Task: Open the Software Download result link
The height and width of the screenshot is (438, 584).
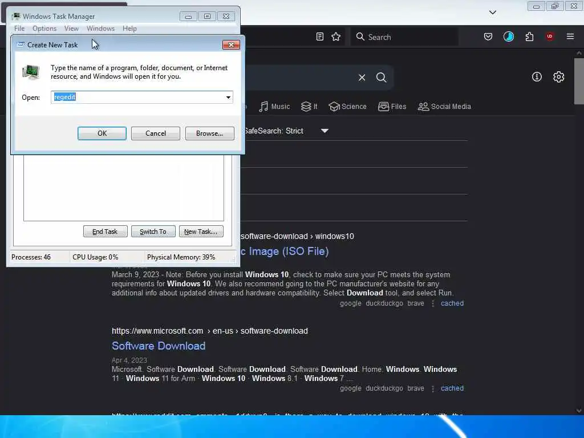Action: (x=159, y=346)
